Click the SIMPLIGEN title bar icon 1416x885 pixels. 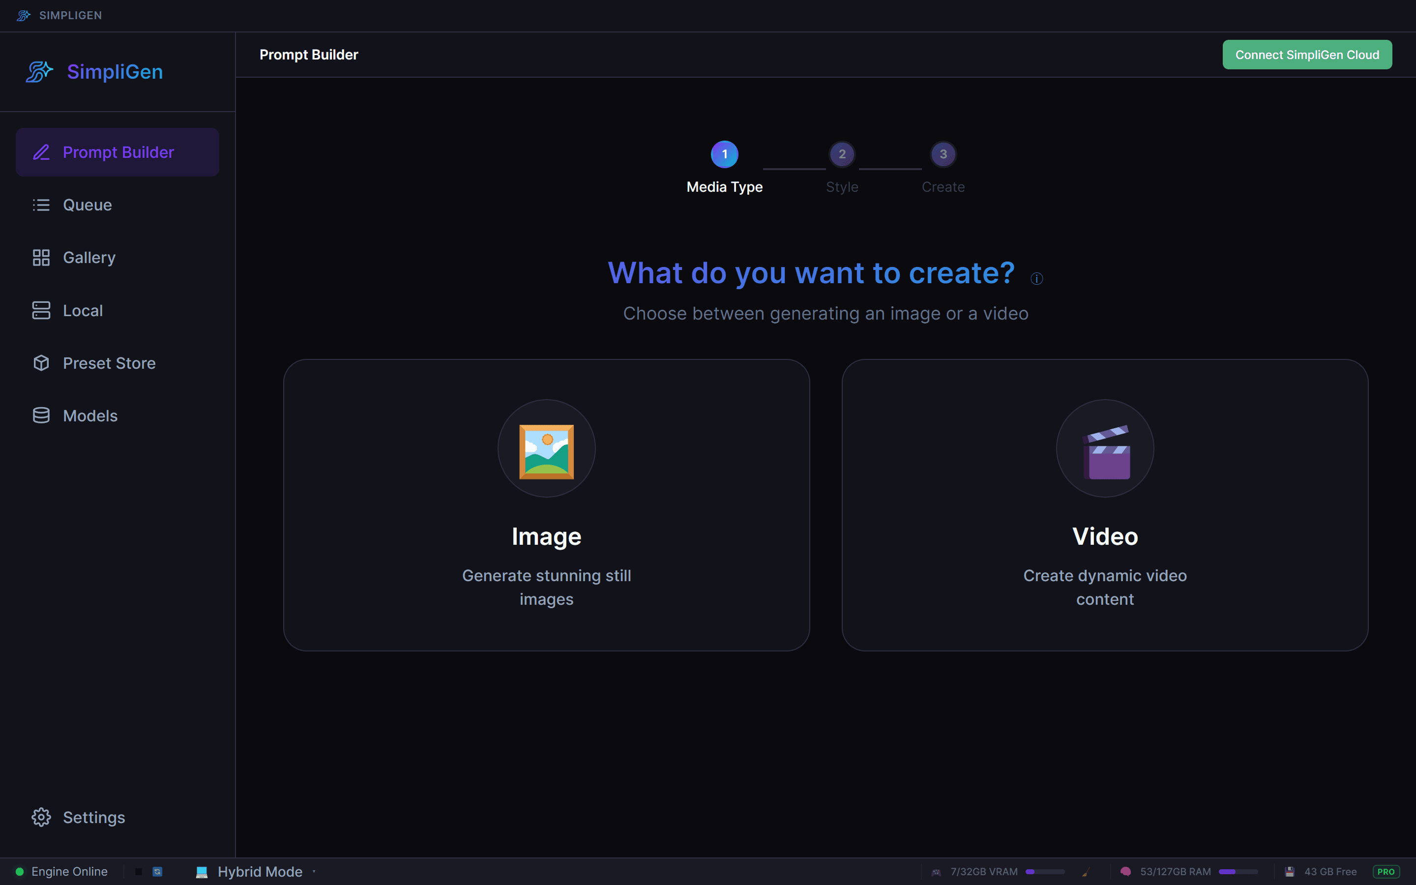pos(24,15)
